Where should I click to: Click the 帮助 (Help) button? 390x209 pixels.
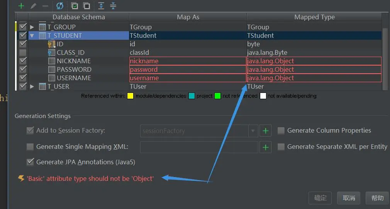(x=377, y=198)
